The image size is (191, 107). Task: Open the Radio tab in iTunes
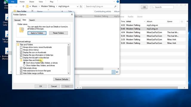point(131,17)
